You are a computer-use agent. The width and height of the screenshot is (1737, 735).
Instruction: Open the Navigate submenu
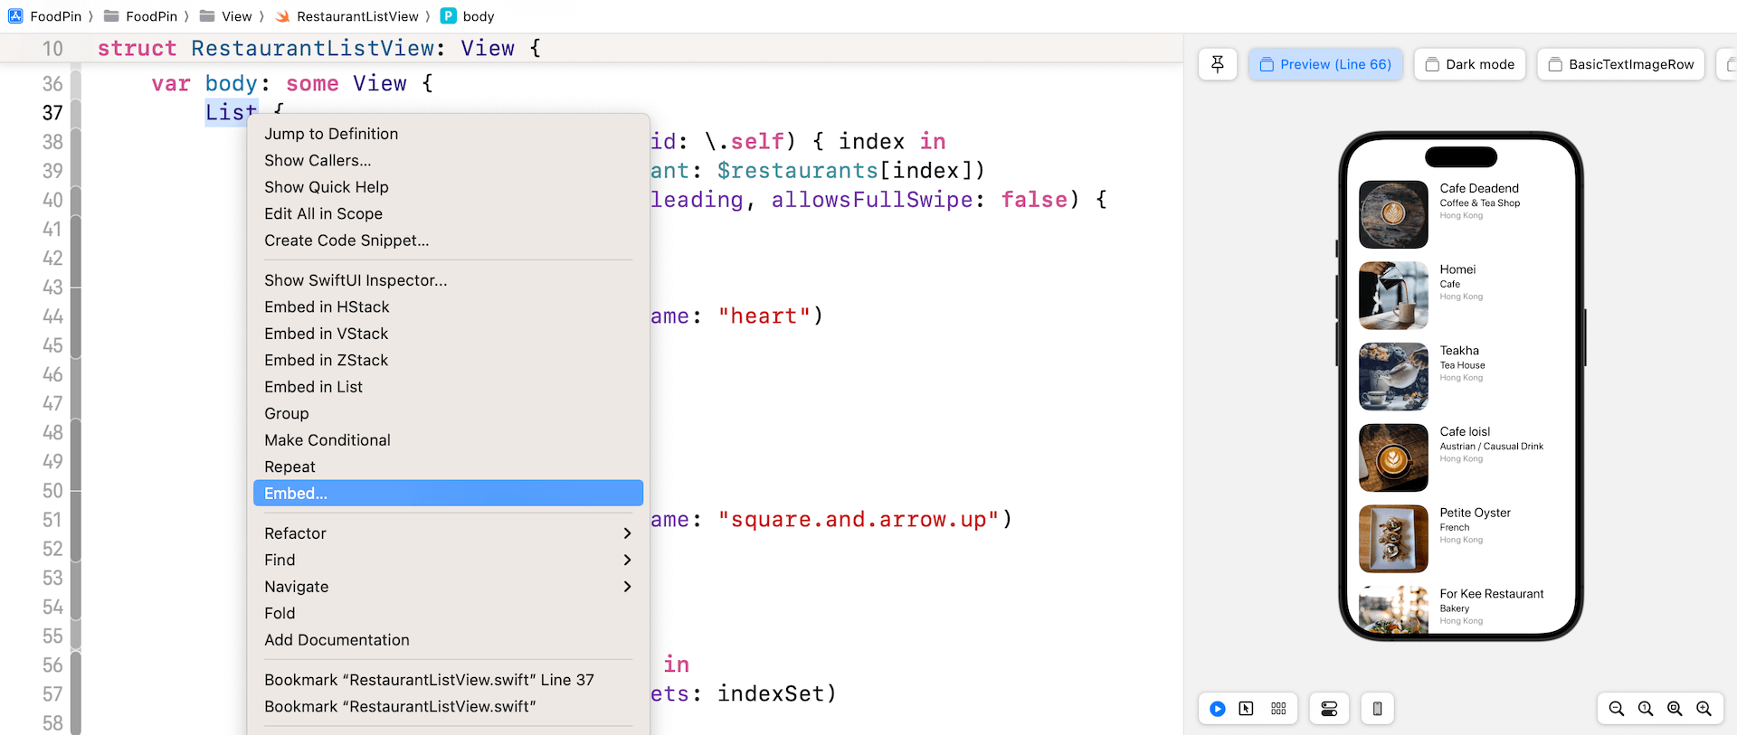(x=448, y=587)
